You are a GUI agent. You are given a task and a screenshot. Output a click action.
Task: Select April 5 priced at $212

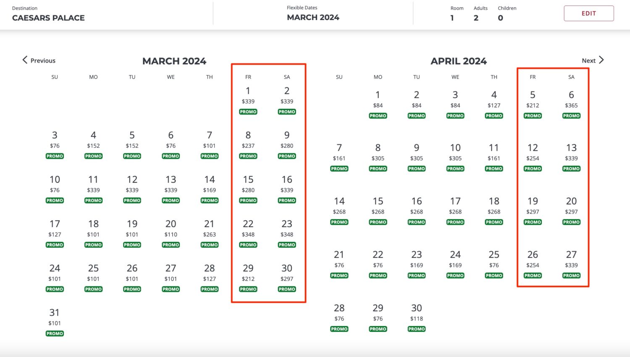pos(532,99)
